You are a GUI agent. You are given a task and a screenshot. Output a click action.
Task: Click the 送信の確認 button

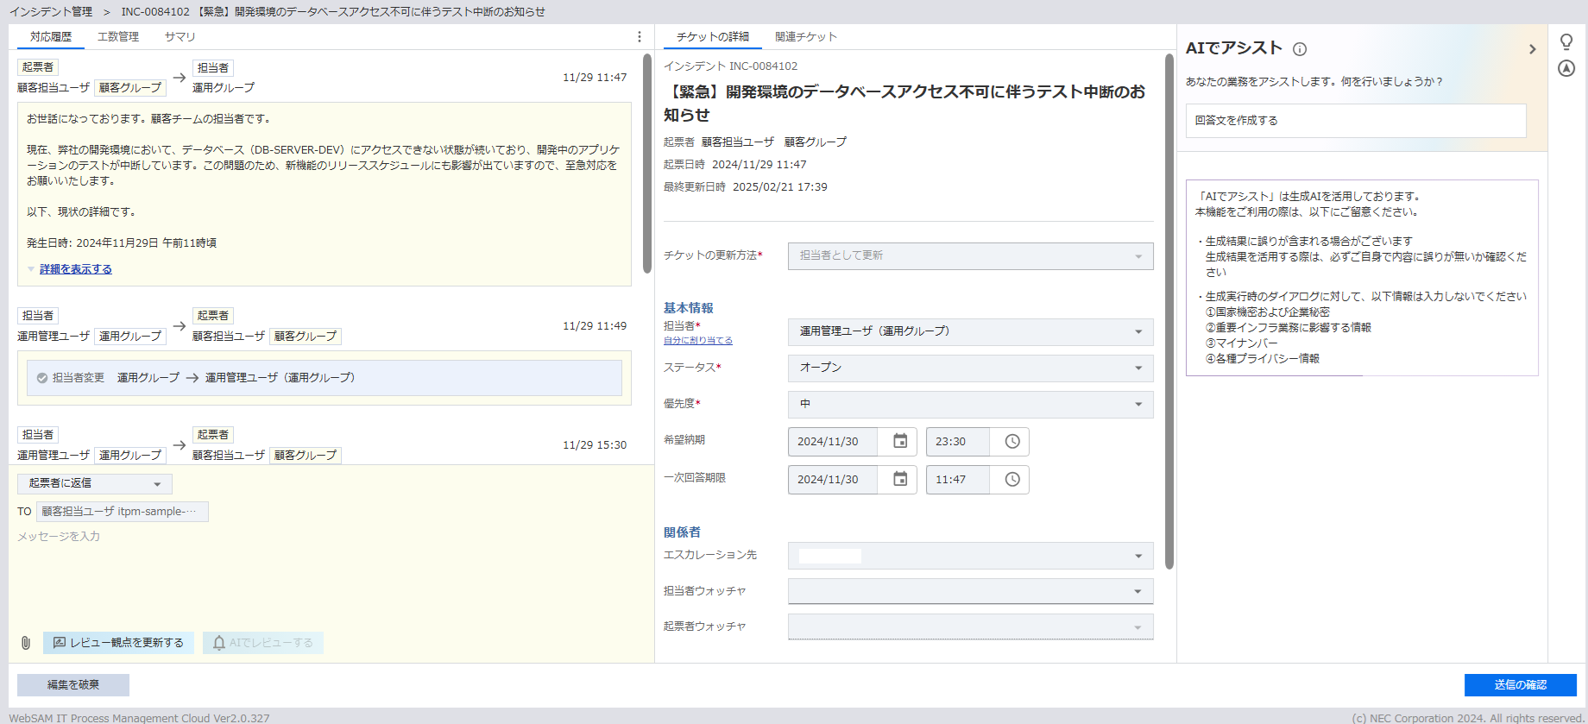[x=1520, y=685]
